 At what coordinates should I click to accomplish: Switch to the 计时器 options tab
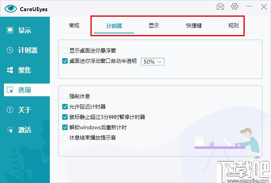click(114, 26)
